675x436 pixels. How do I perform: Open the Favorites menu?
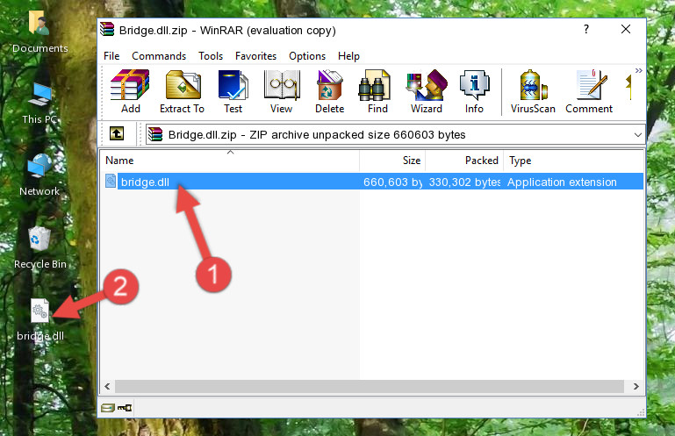pyautogui.click(x=255, y=55)
